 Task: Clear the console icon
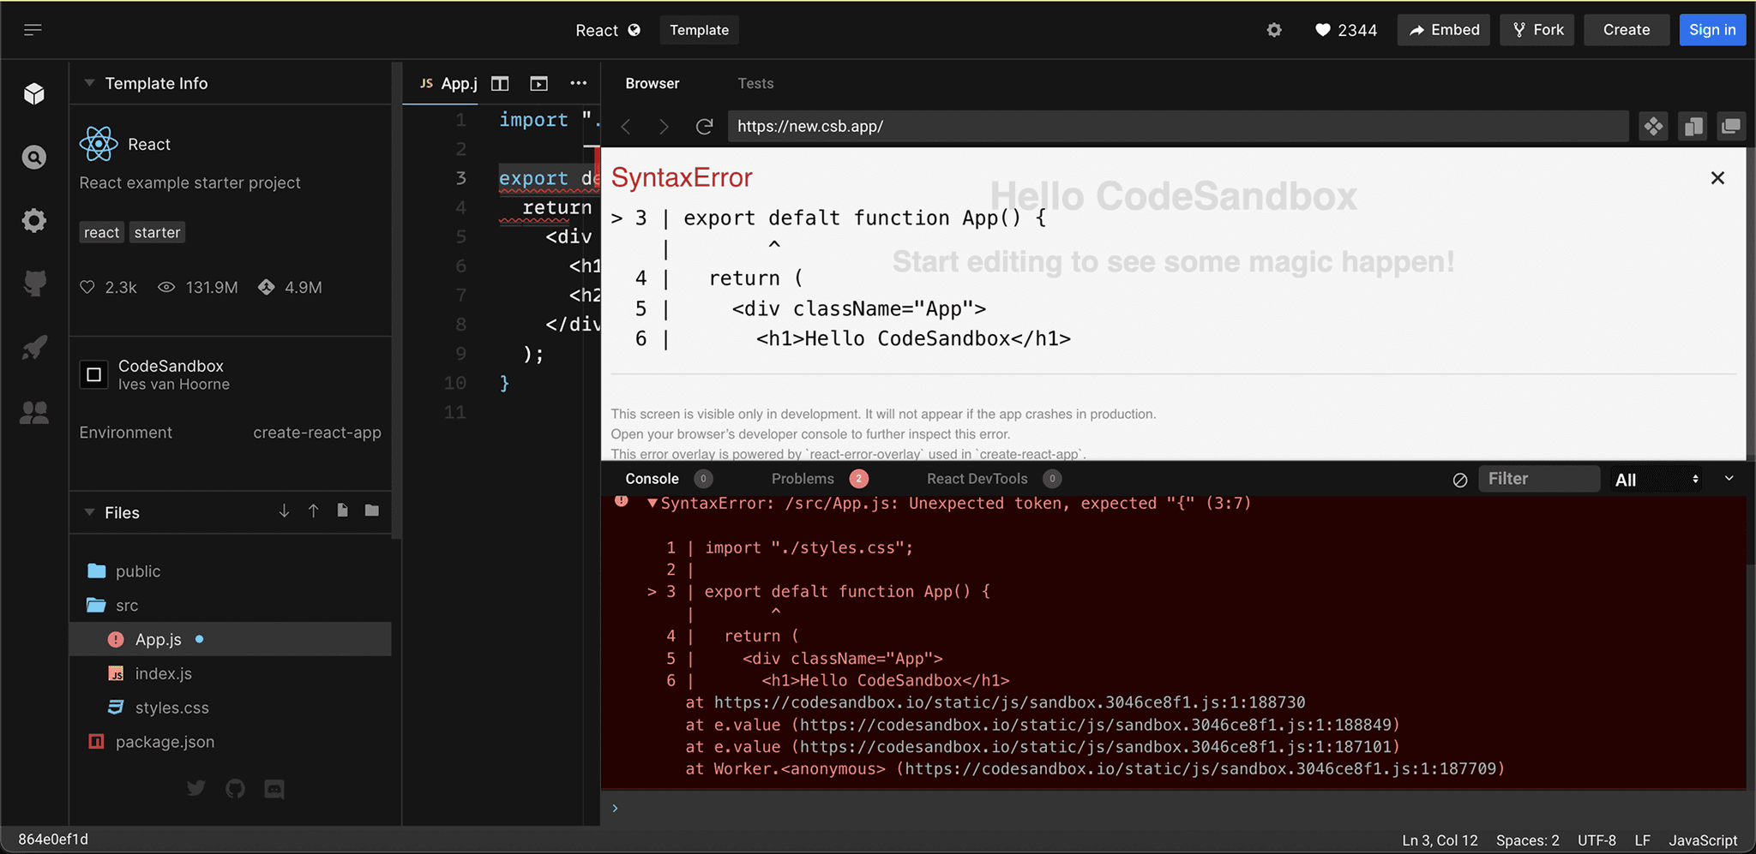1460,480
